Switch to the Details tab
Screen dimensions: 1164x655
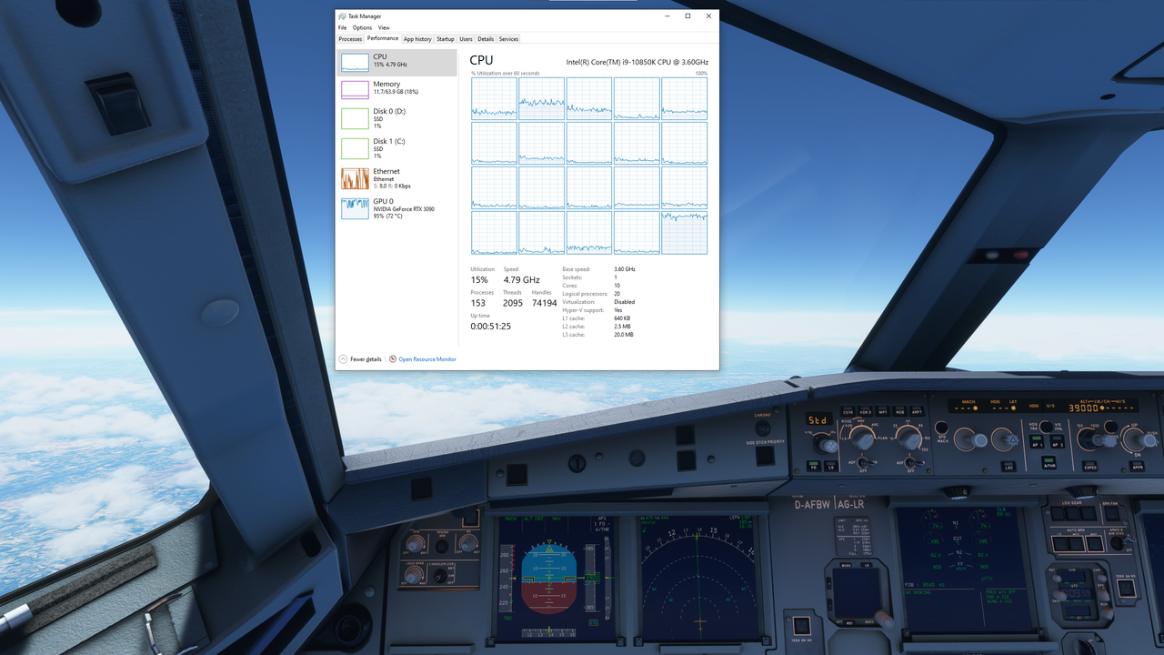(x=486, y=39)
